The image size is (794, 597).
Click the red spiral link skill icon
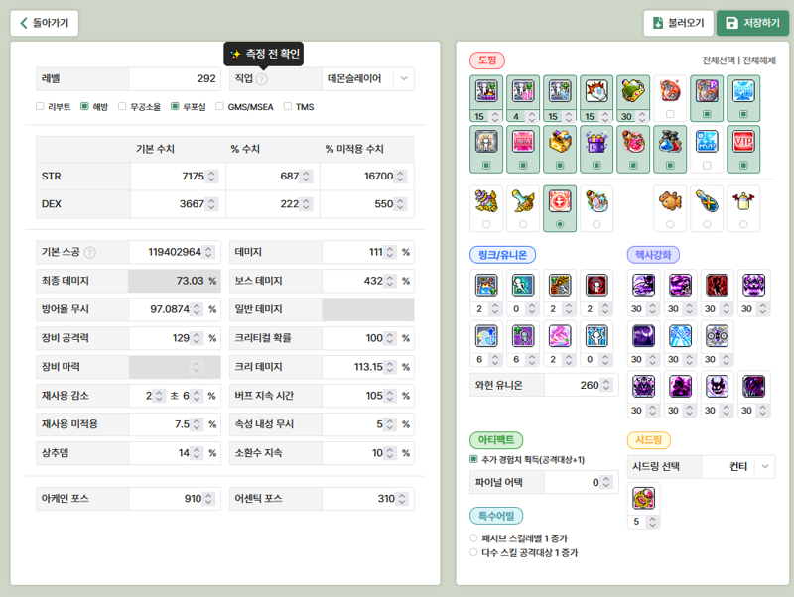pyautogui.click(x=596, y=285)
